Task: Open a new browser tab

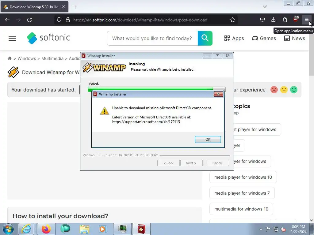Action: (75, 7)
